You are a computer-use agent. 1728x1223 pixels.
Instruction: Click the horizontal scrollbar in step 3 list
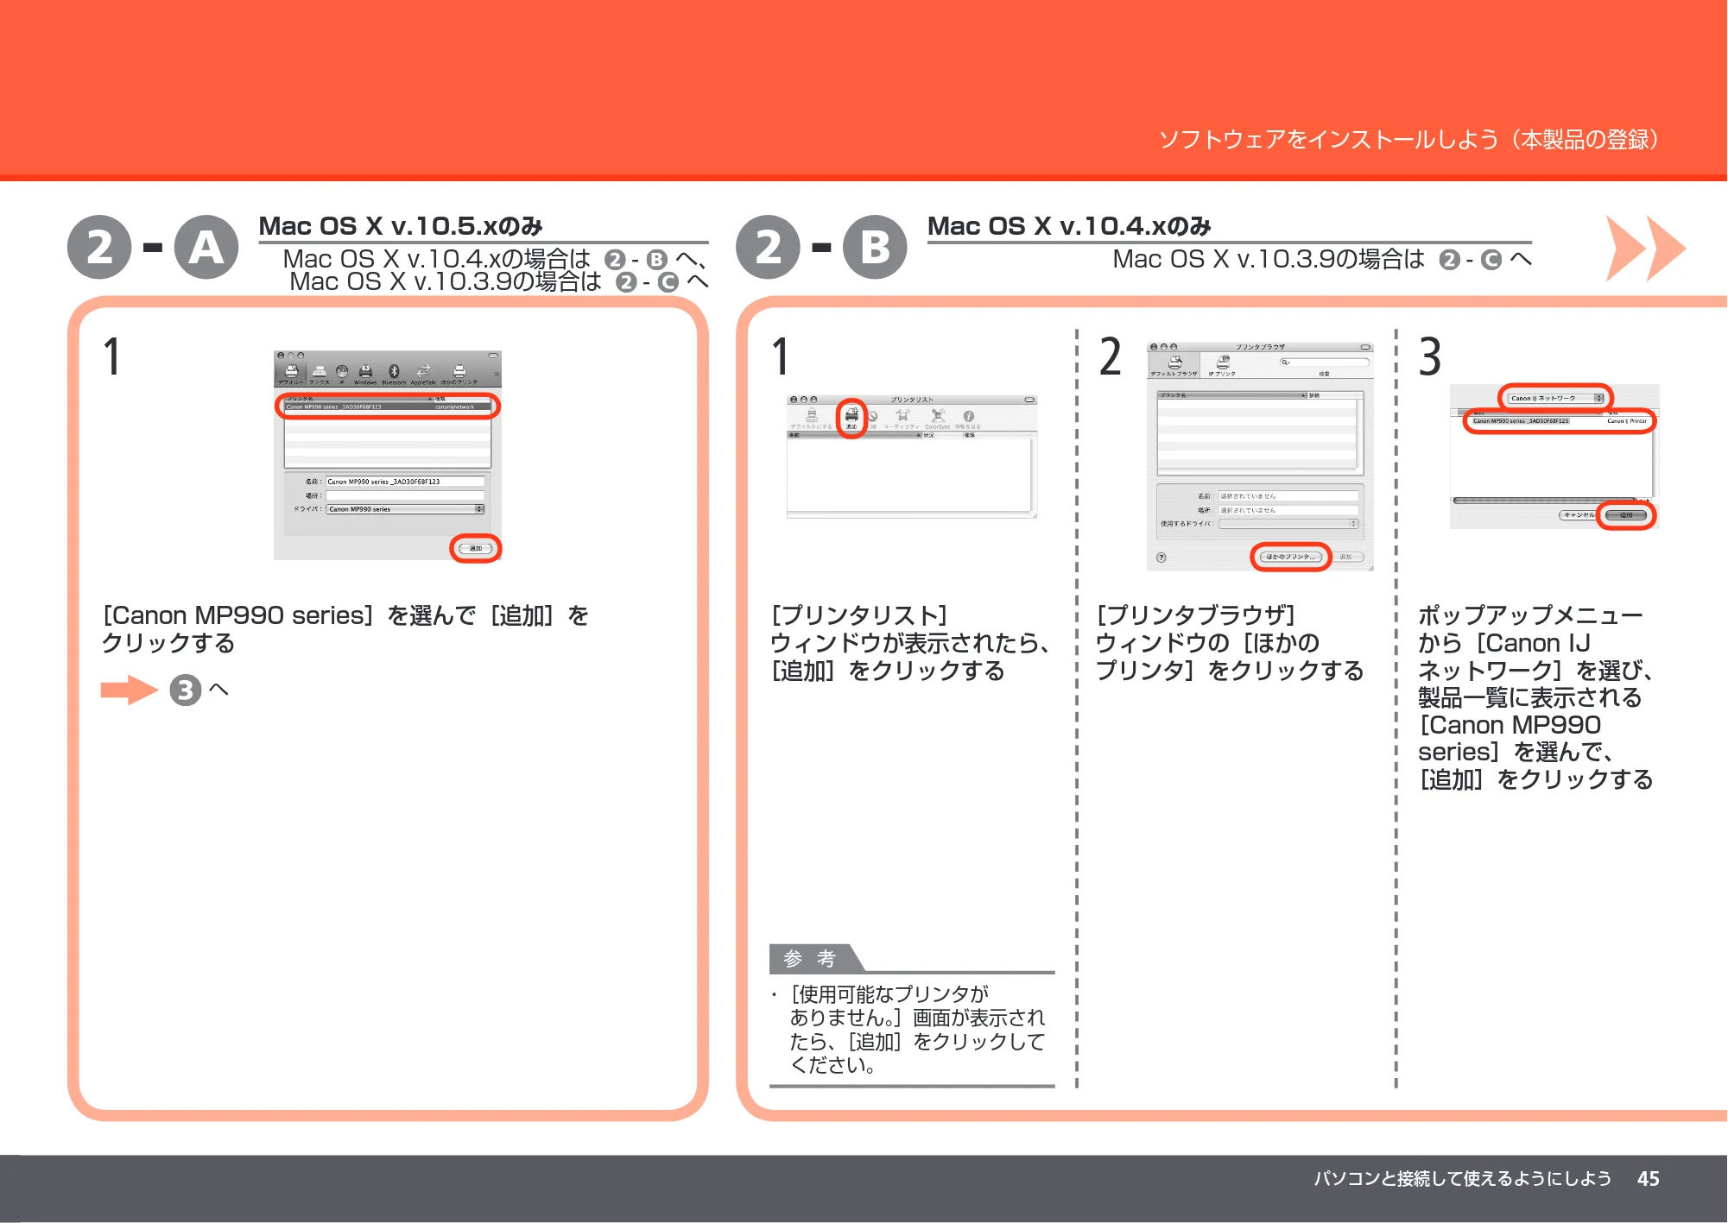pos(1546,501)
